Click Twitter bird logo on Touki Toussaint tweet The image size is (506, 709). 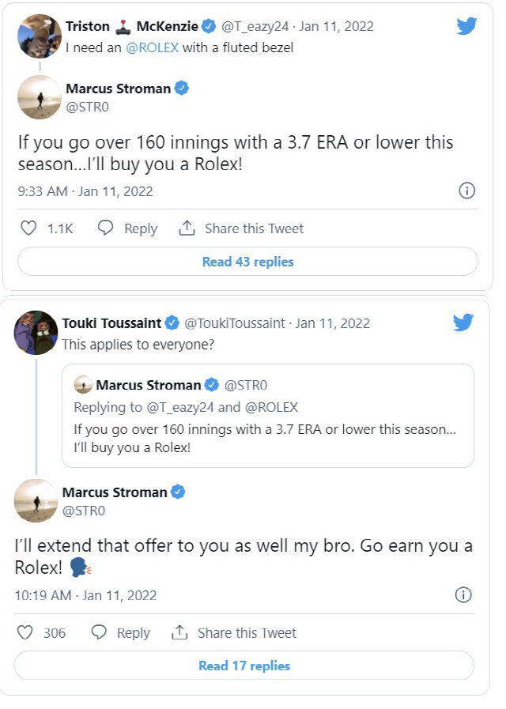tap(463, 322)
